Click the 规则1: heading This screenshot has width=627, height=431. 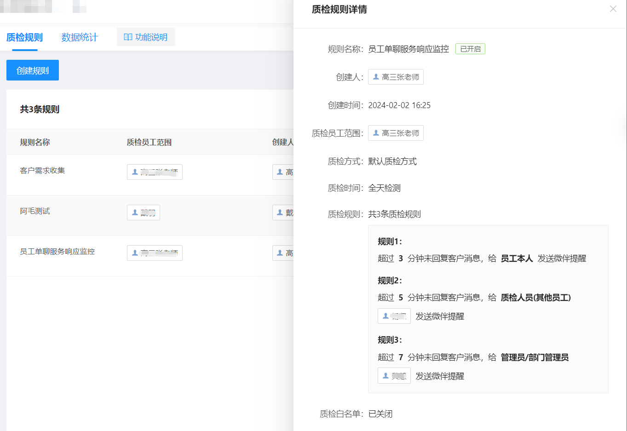coord(390,241)
